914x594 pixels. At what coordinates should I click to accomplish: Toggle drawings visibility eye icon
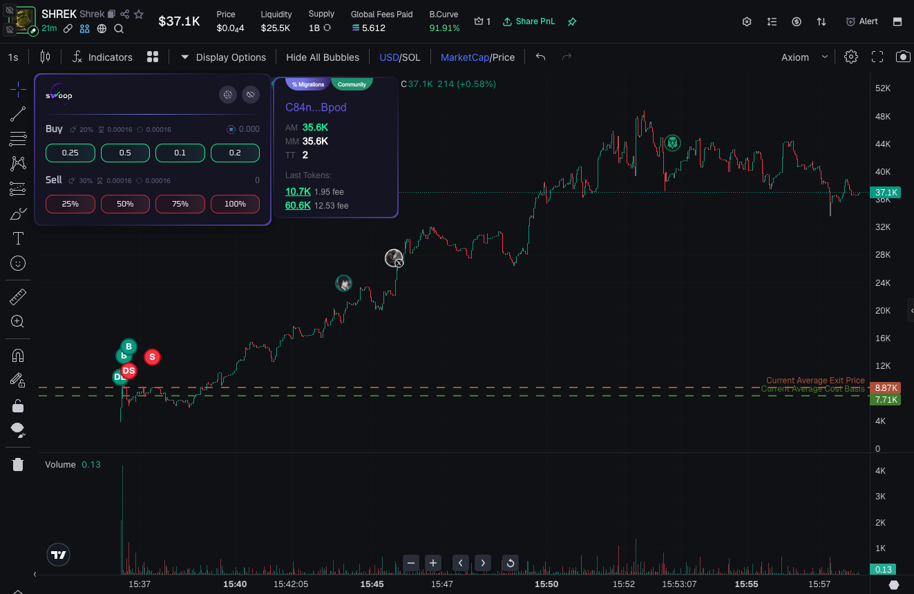(x=18, y=431)
